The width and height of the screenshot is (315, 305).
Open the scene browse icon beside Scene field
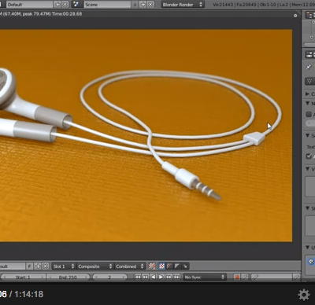pos(76,5)
